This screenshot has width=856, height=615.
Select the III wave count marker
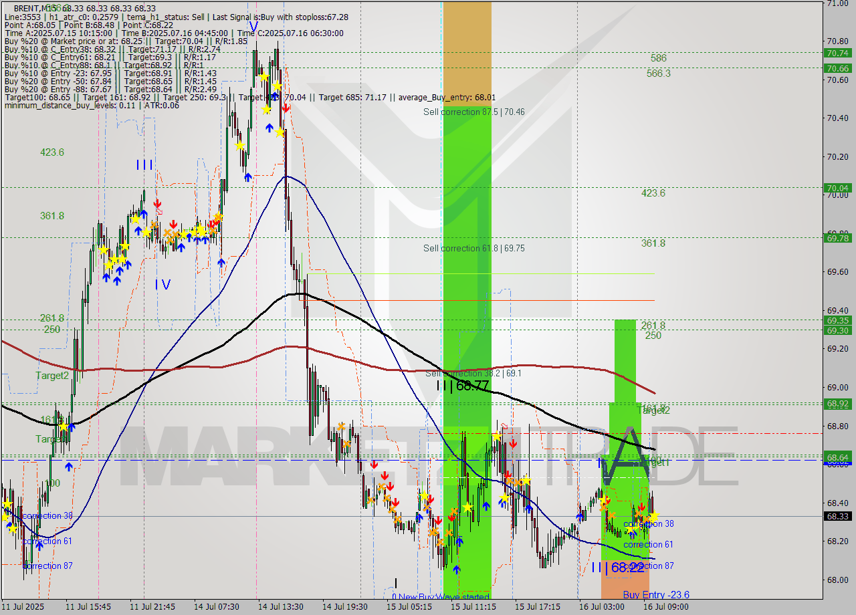tap(144, 164)
